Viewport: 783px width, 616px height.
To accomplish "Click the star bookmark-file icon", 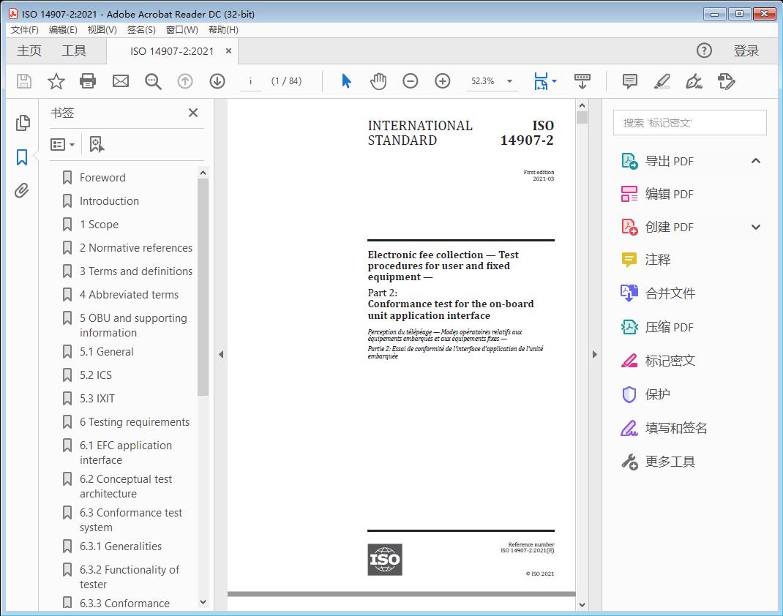I will [56, 81].
